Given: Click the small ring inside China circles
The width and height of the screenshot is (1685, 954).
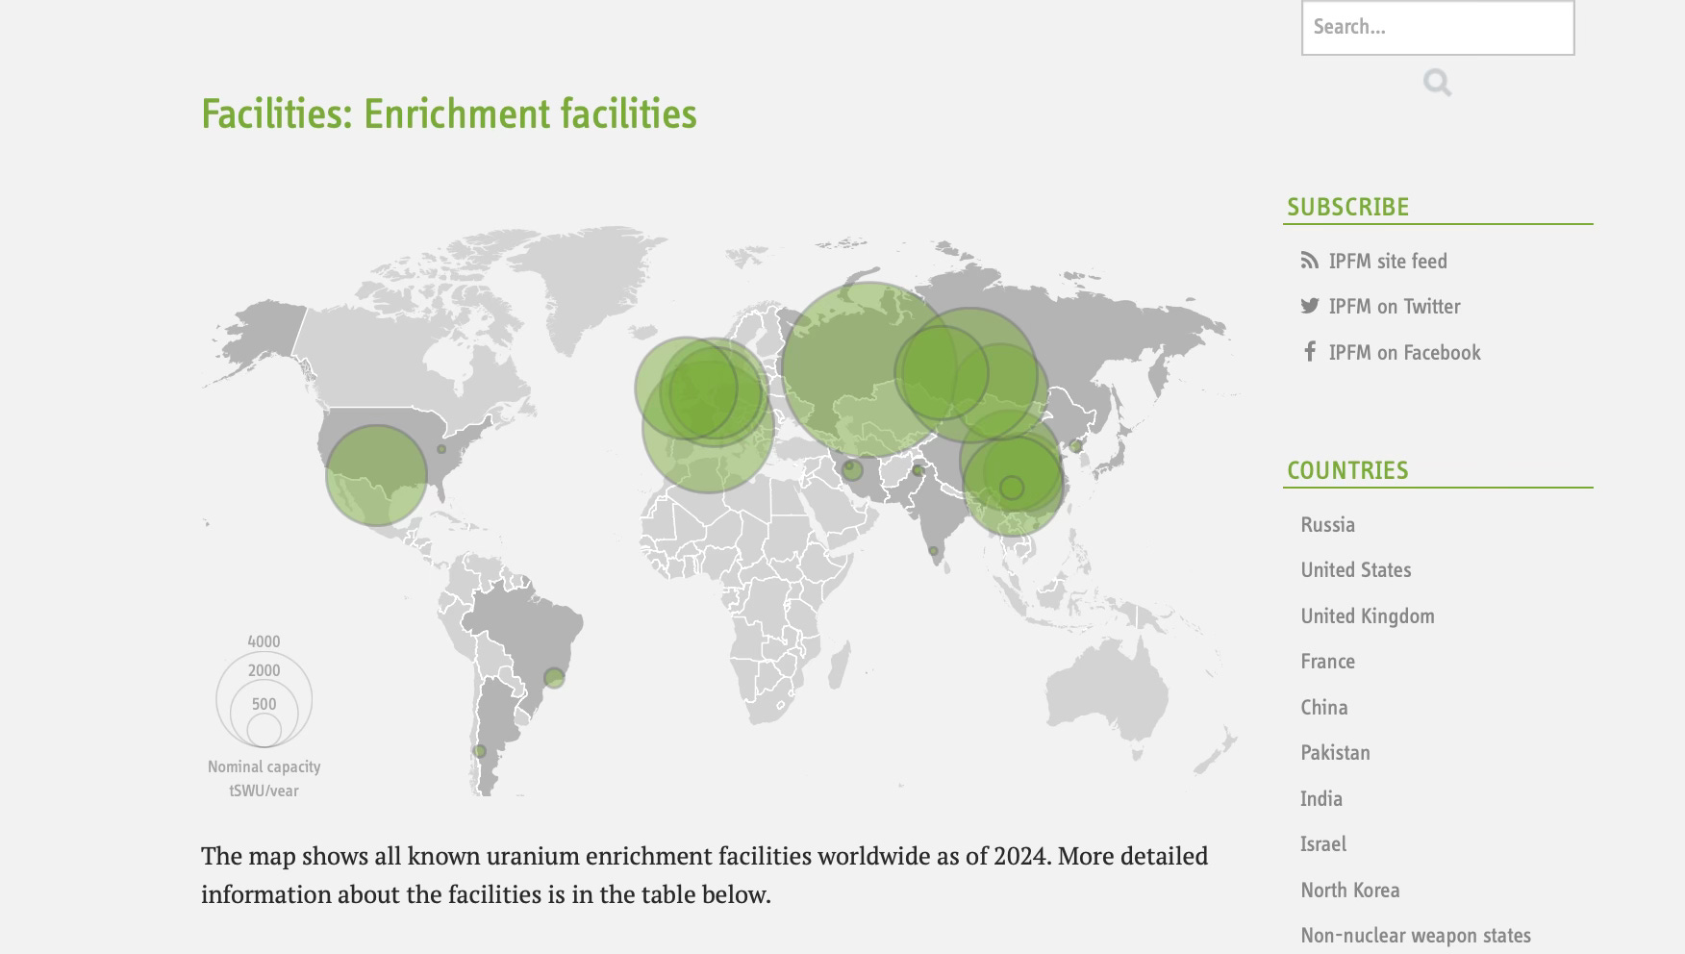Looking at the screenshot, I should (x=1012, y=488).
